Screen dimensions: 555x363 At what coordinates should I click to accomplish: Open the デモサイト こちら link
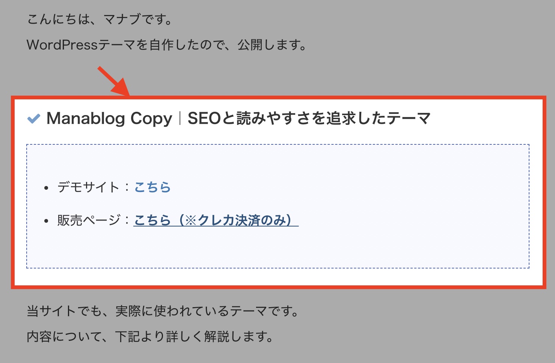click(x=152, y=187)
